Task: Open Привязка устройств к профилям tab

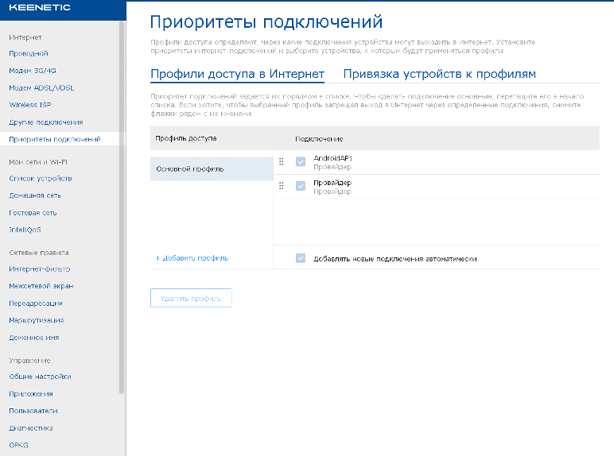Action: click(439, 74)
